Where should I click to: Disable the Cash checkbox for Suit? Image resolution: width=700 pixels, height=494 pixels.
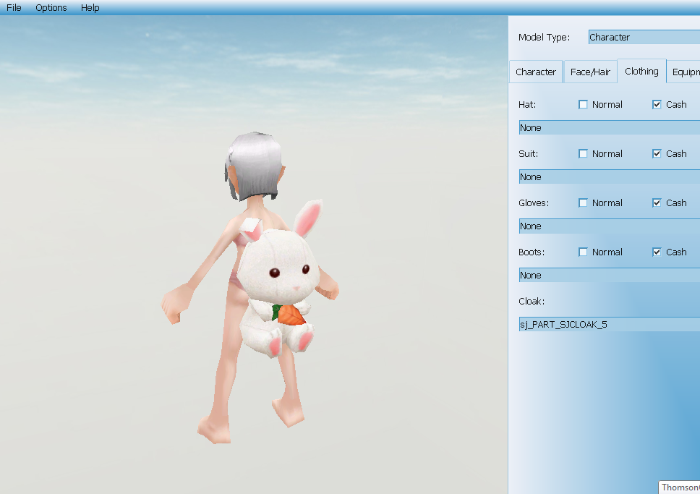pyautogui.click(x=657, y=154)
